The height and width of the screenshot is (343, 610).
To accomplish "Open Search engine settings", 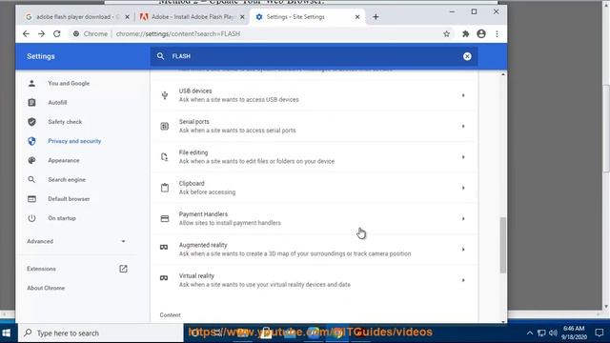I will pos(67,180).
